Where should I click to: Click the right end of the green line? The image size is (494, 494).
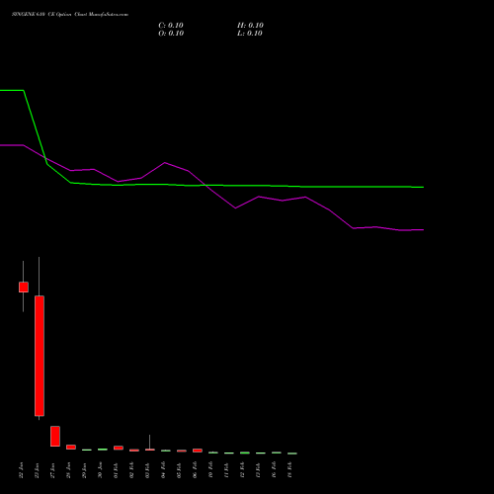pos(423,187)
